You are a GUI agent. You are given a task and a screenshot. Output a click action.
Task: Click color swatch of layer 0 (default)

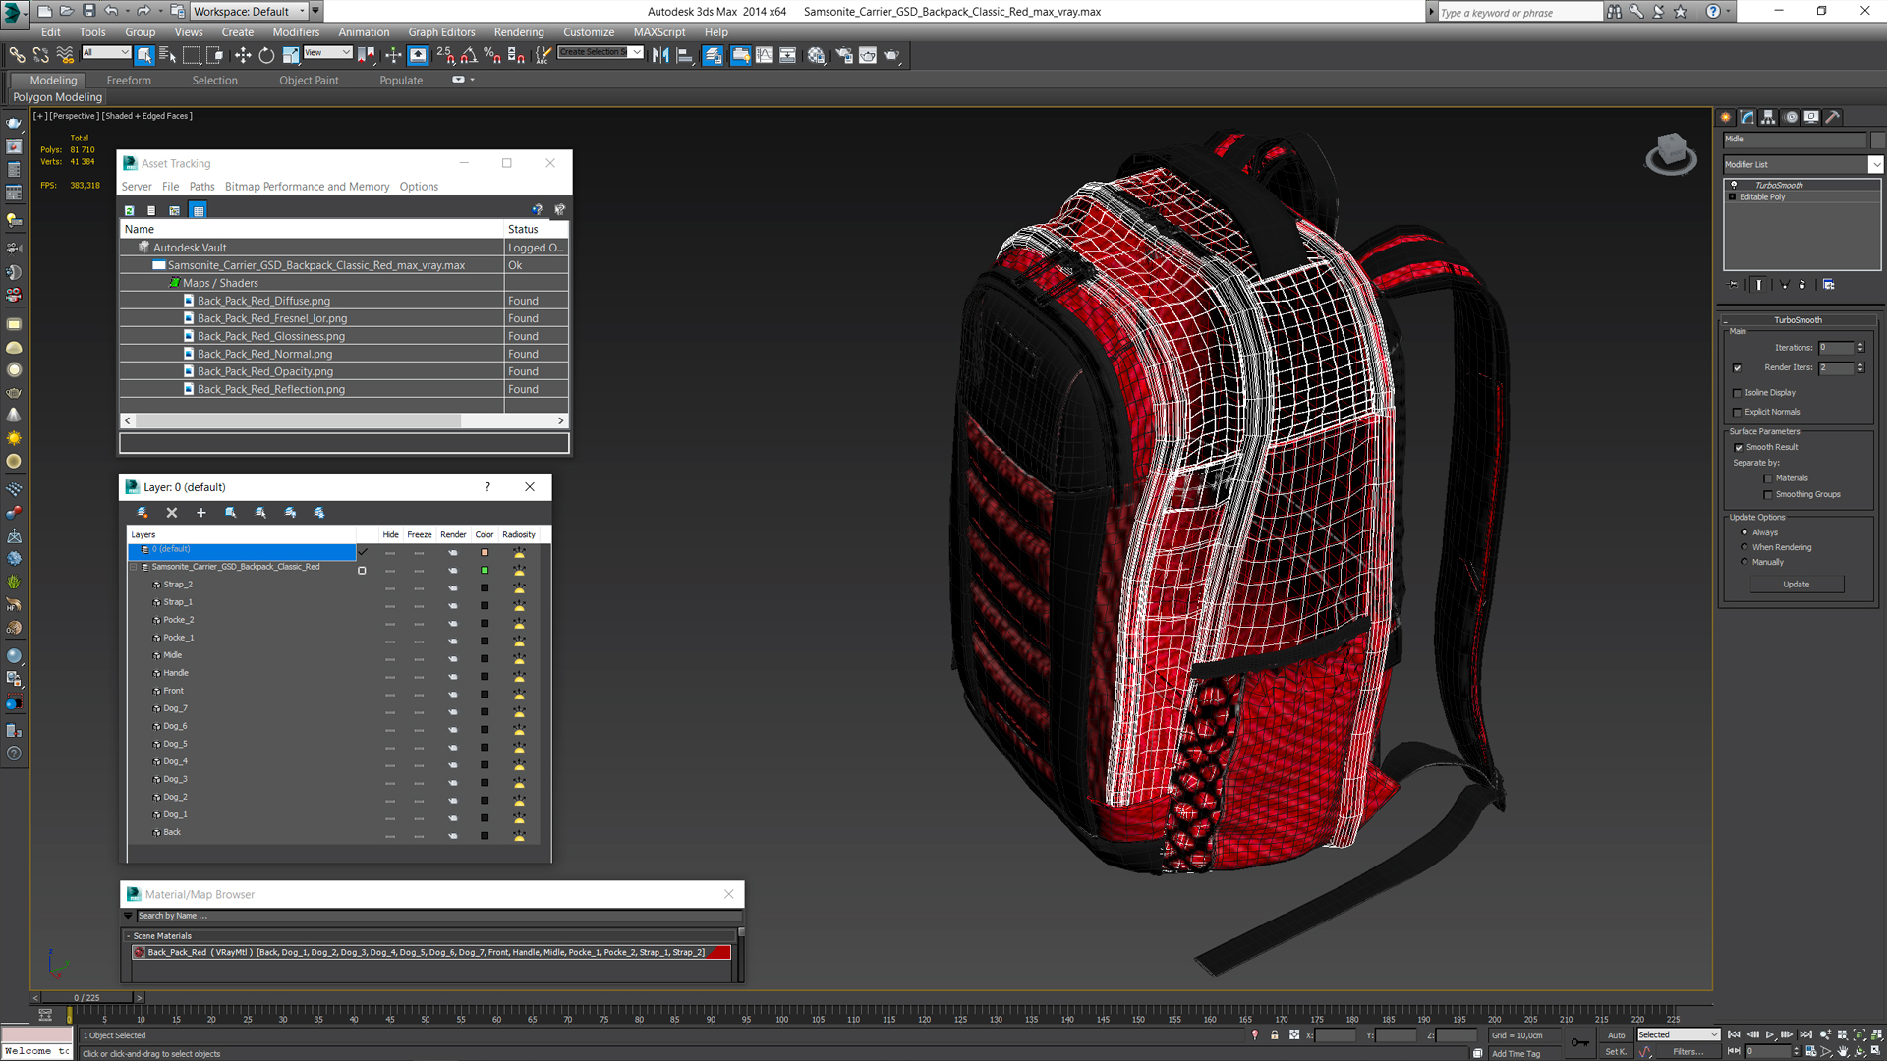tap(485, 553)
